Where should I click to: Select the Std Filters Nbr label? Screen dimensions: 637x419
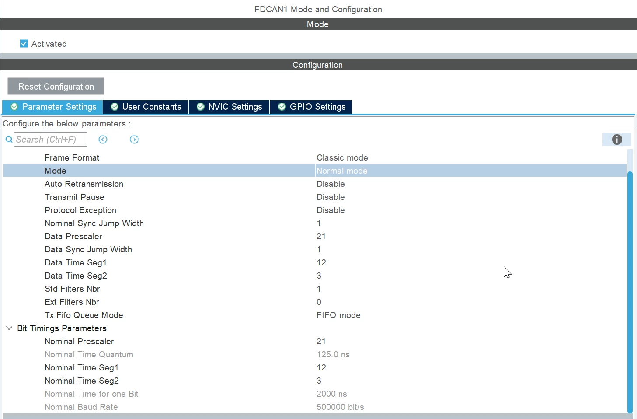[x=72, y=289]
